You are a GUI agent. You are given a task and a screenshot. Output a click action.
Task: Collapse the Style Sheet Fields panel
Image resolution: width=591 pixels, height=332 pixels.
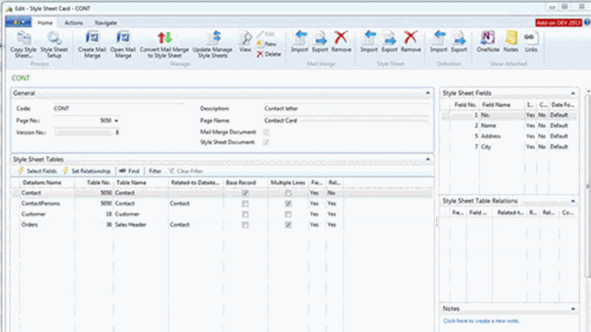(x=573, y=93)
